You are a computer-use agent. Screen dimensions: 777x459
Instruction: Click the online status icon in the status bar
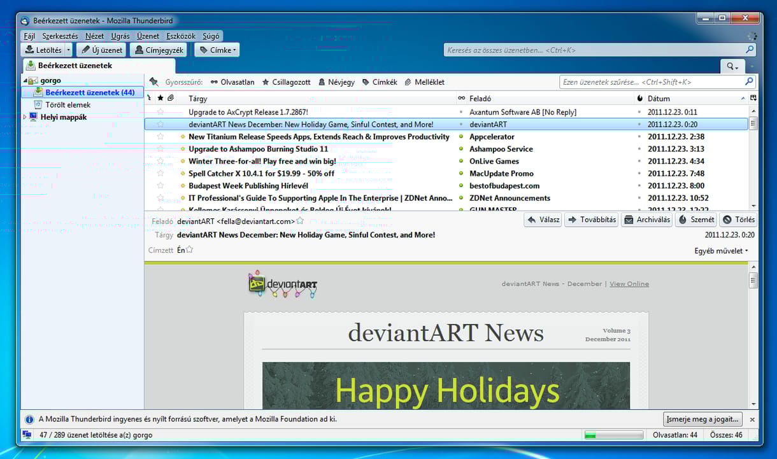click(27, 435)
